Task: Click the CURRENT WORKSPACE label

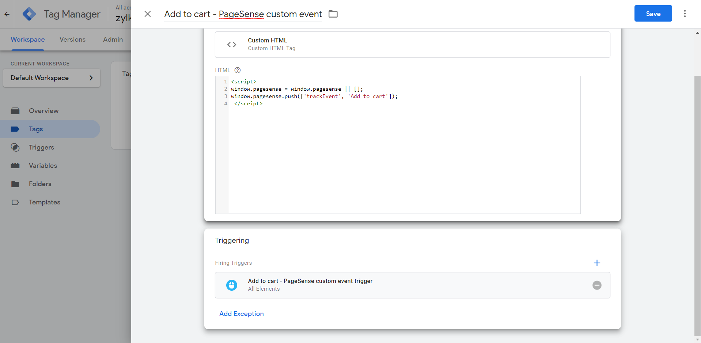Action: tap(40, 64)
